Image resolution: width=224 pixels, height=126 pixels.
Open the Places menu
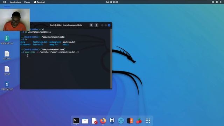click(27, 2)
